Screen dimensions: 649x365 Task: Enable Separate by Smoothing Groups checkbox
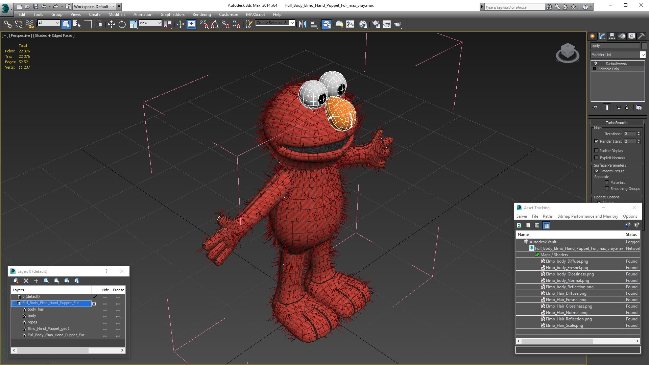tap(607, 189)
